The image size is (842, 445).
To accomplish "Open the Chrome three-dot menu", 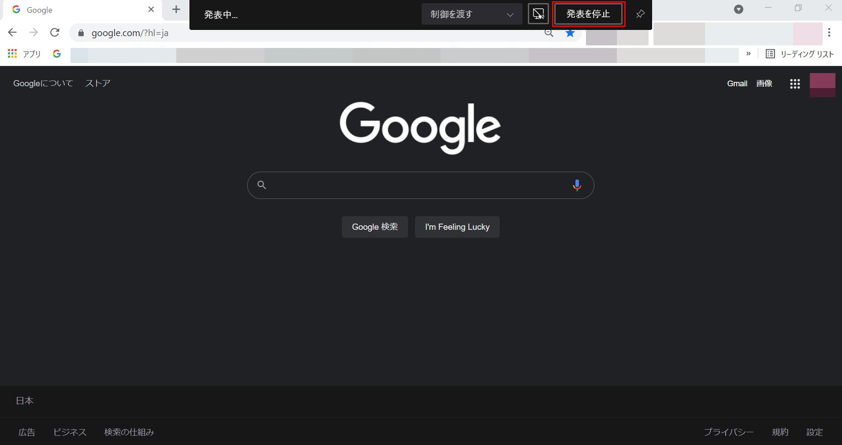I will click(x=829, y=33).
